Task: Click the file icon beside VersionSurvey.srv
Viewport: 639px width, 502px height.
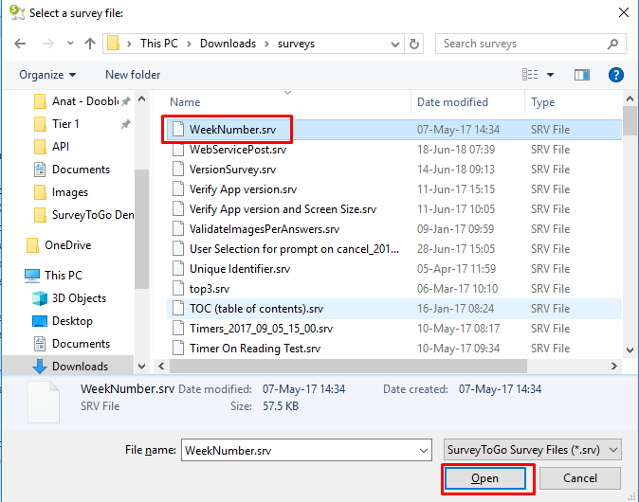Action: click(178, 169)
